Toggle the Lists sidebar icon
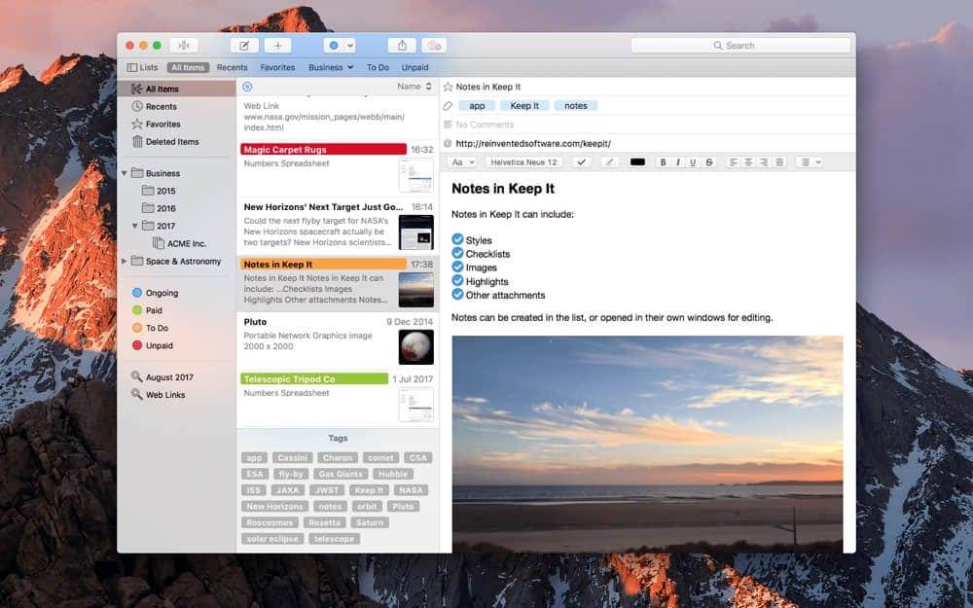Screen dimensions: 973x608 132,67
